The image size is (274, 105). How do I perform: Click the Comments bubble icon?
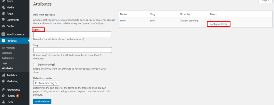(x=3, y=20)
